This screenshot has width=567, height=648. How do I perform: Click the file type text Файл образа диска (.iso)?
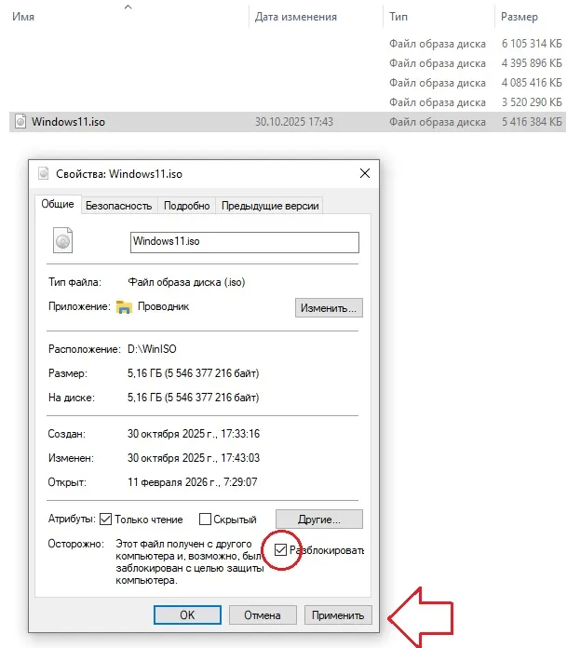(x=186, y=282)
